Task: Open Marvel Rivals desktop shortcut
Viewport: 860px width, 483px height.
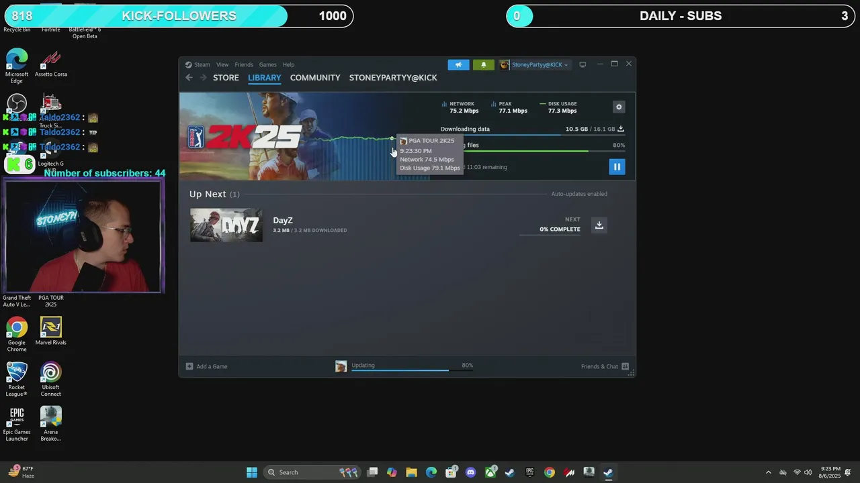Action: pyautogui.click(x=51, y=332)
